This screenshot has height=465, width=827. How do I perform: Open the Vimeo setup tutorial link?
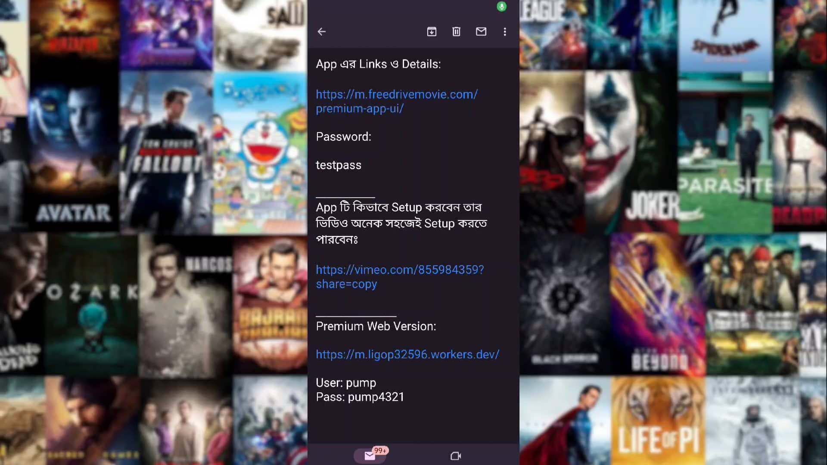pos(400,276)
